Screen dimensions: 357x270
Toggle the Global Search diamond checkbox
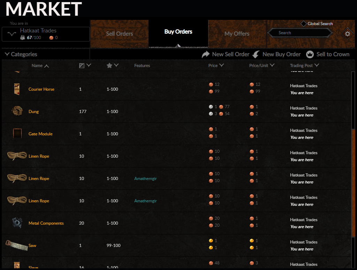click(x=303, y=24)
